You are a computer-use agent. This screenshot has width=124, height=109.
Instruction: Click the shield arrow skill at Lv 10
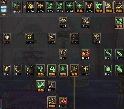click(x=52, y=86)
